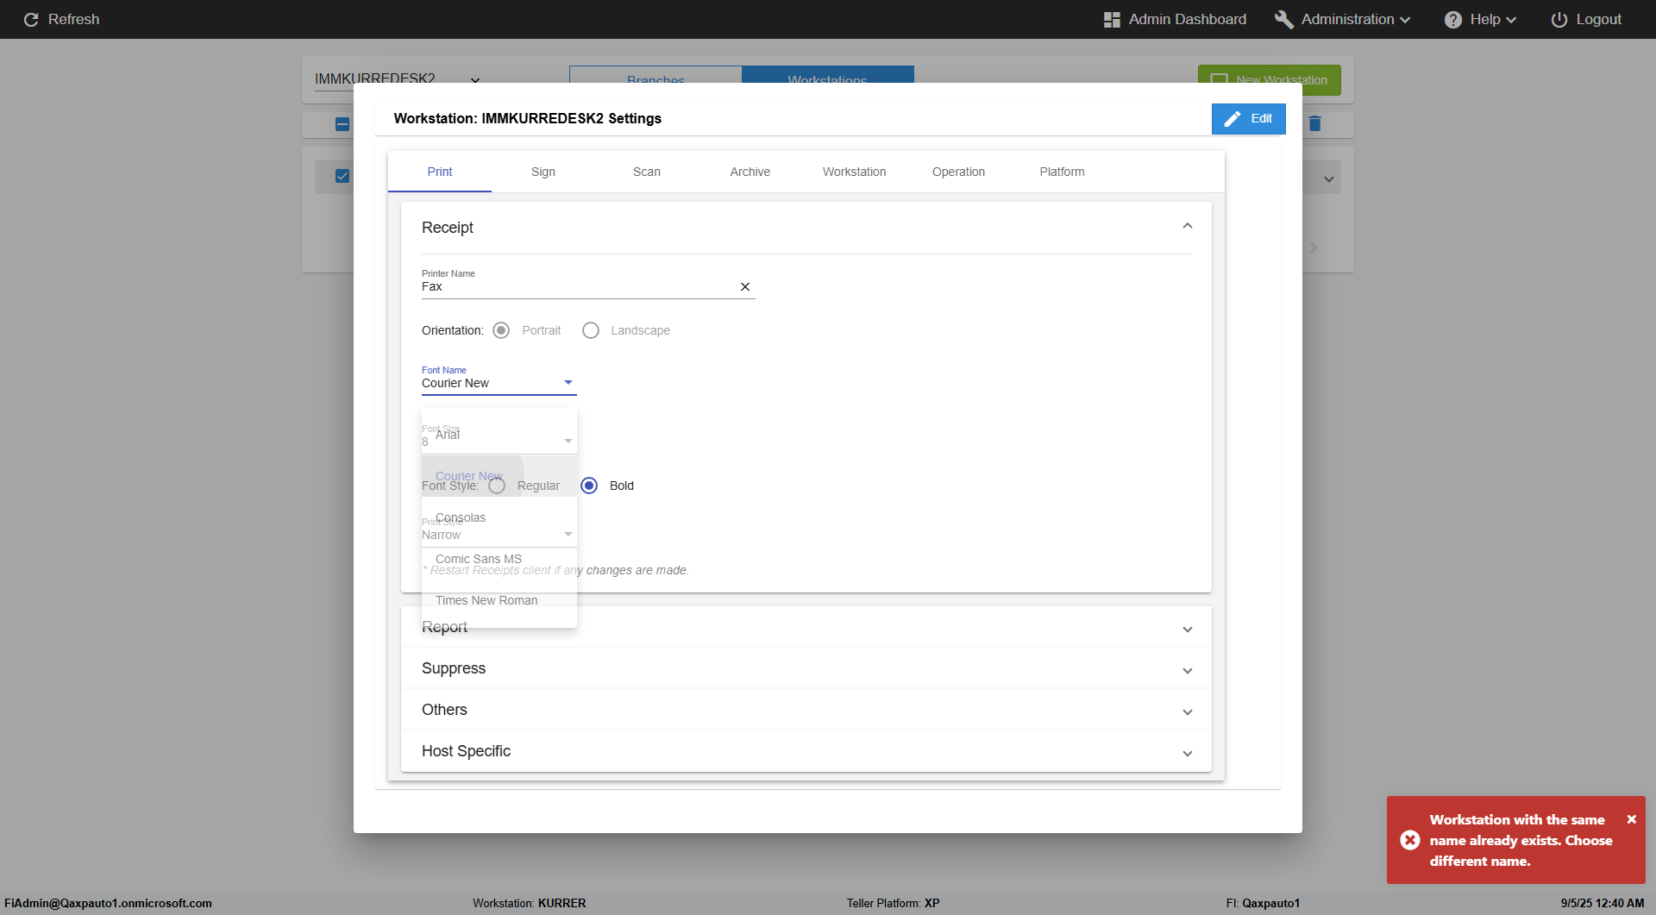Dismiss the red error notification
The image size is (1656, 915).
tap(1631, 819)
